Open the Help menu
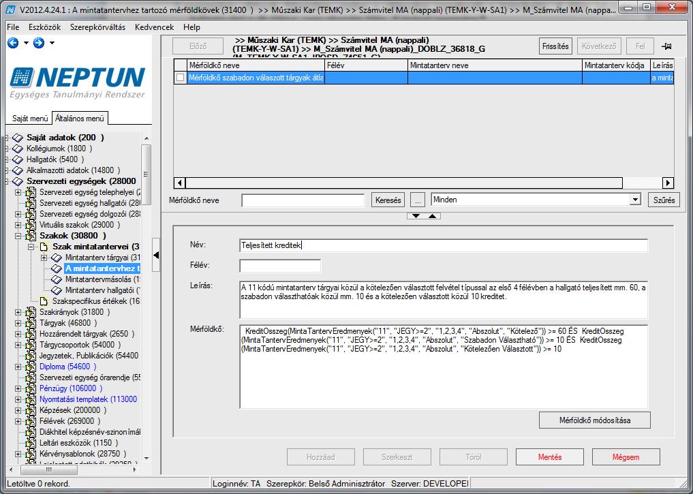This screenshot has width=693, height=494. point(191,27)
